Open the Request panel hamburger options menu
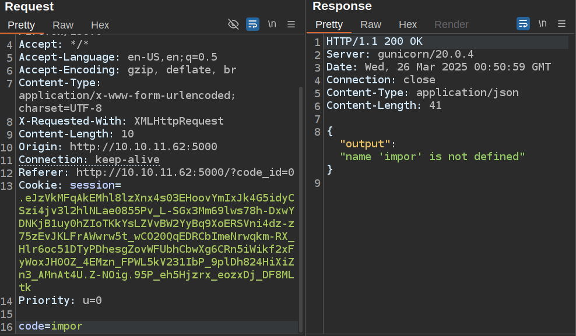This screenshot has width=576, height=336. coord(291,24)
